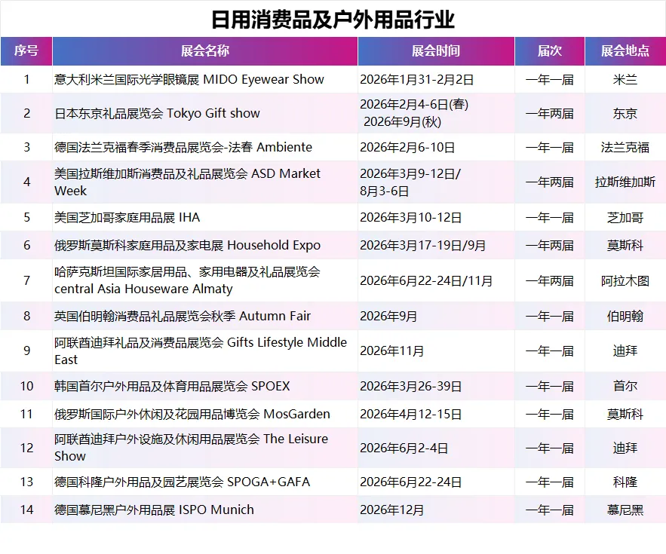This screenshot has width=666, height=554.
Task: Click the 展会名称 column header
Action: pyautogui.click(x=205, y=51)
